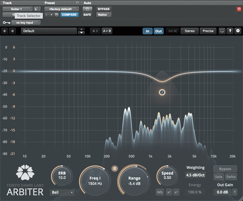Click SAFE automation button
The height and width of the screenshot is (201, 243).
[87, 15]
